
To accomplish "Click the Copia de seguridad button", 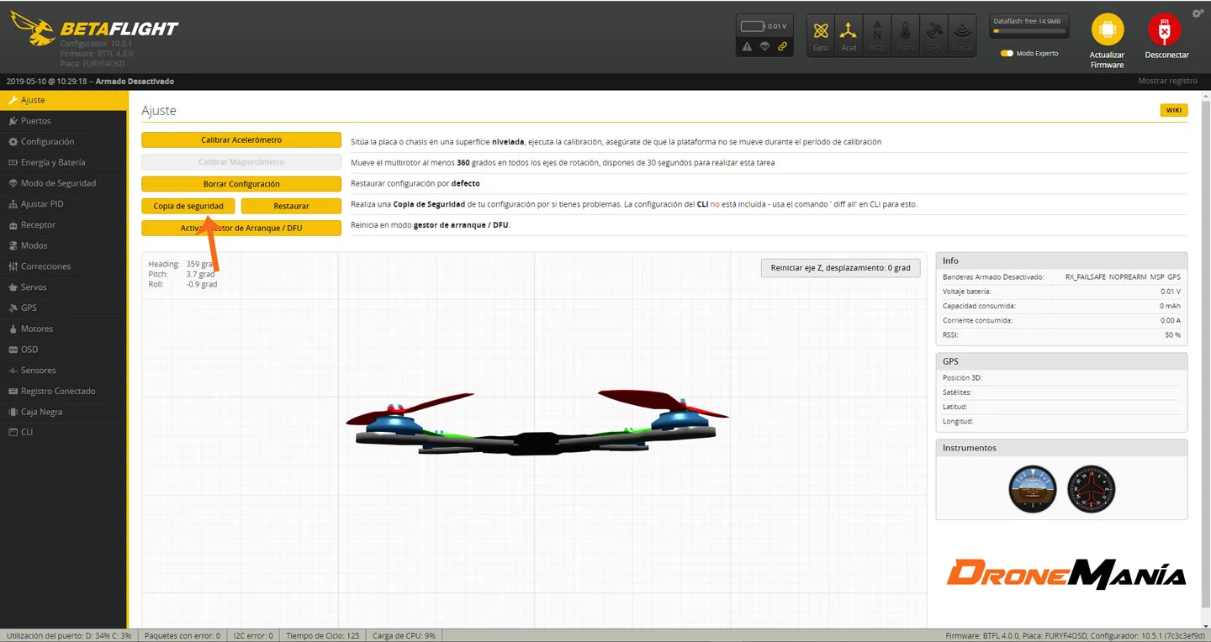I will [x=188, y=205].
